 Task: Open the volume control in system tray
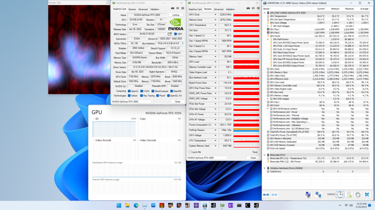pos(351,205)
